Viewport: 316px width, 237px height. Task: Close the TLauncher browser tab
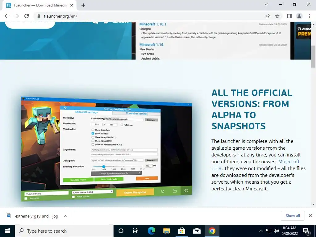coord(72,5)
